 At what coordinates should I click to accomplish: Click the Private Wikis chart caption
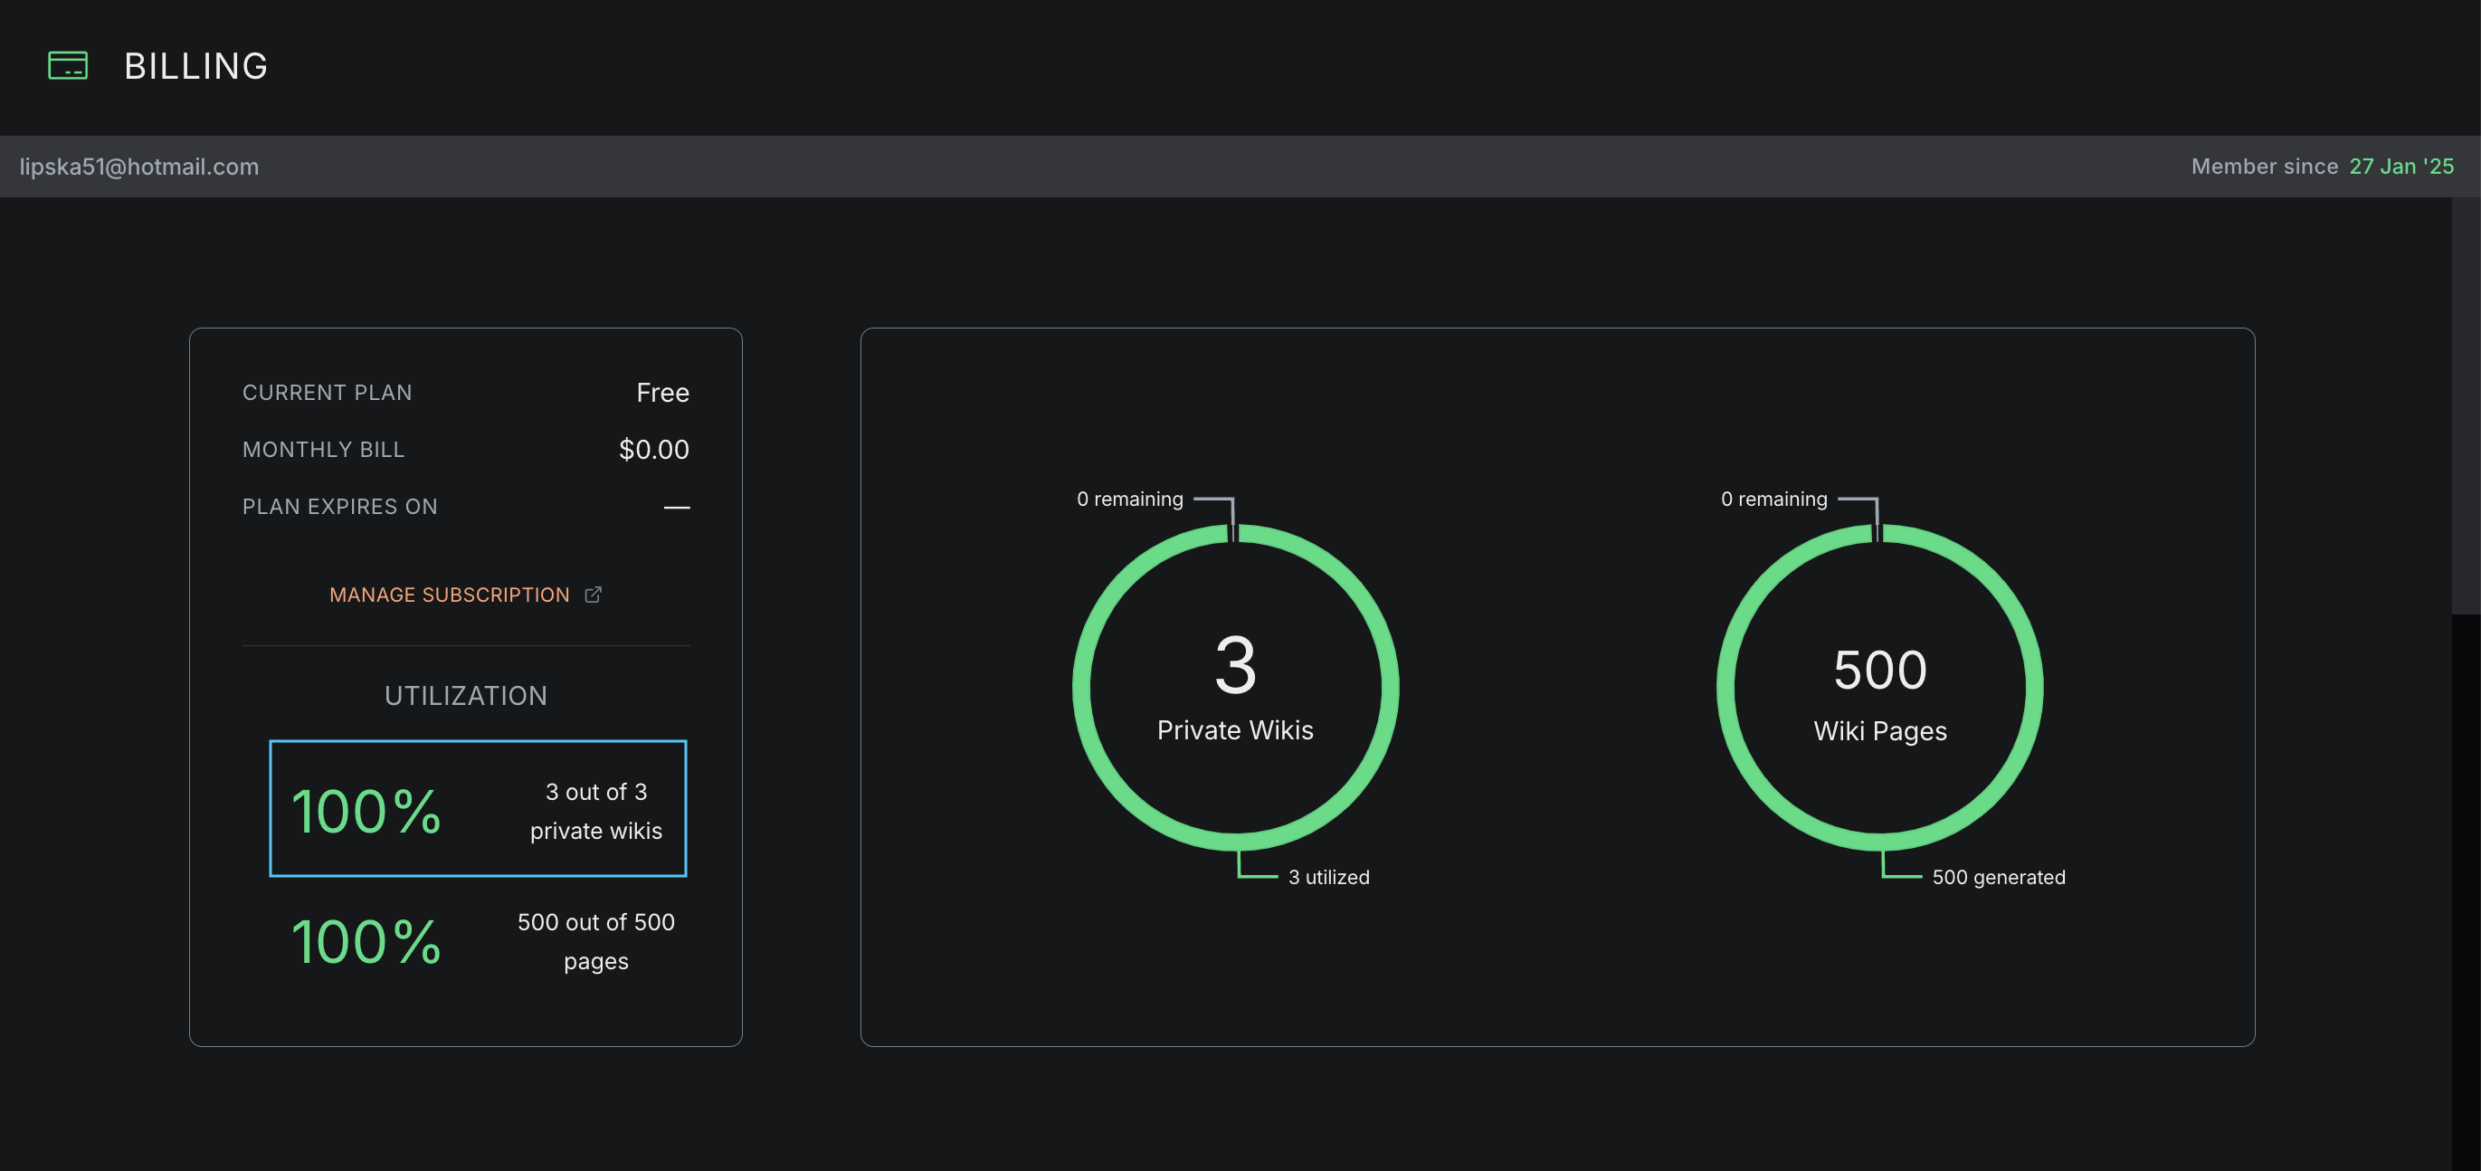click(x=1236, y=730)
